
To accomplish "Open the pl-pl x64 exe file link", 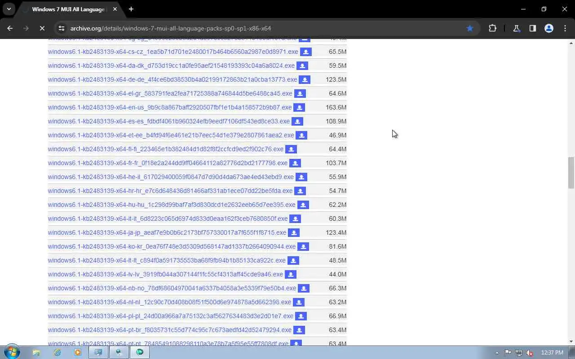I will point(171,316).
